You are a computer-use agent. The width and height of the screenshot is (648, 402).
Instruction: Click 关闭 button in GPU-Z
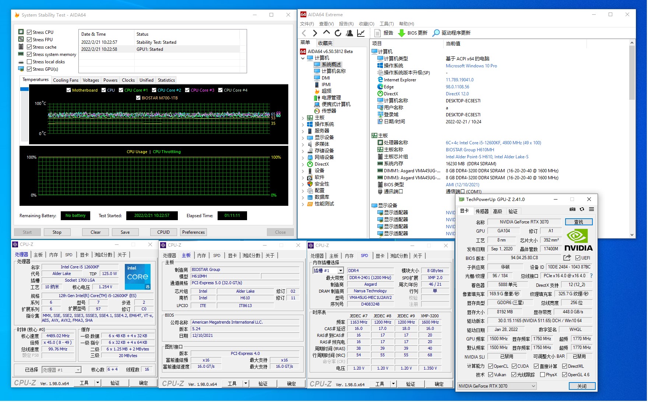point(582,386)
